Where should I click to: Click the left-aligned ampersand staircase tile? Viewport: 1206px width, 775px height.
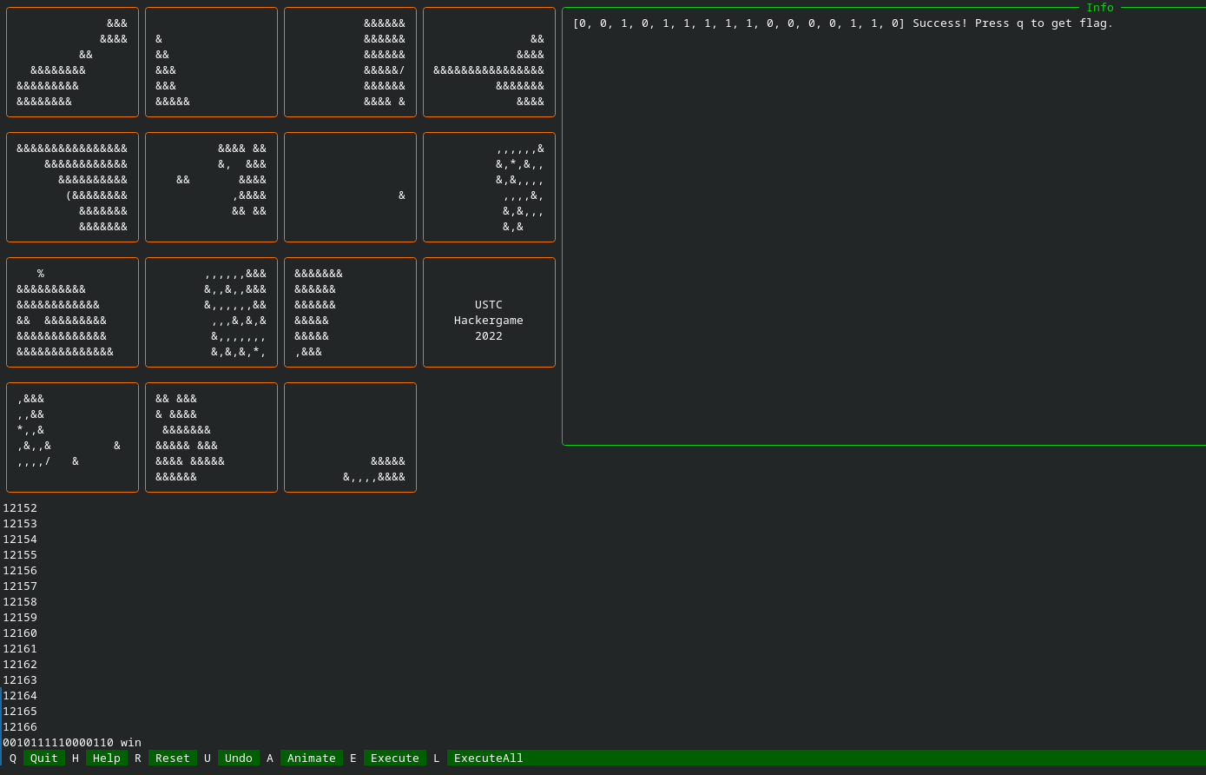(x=211, y=63)
